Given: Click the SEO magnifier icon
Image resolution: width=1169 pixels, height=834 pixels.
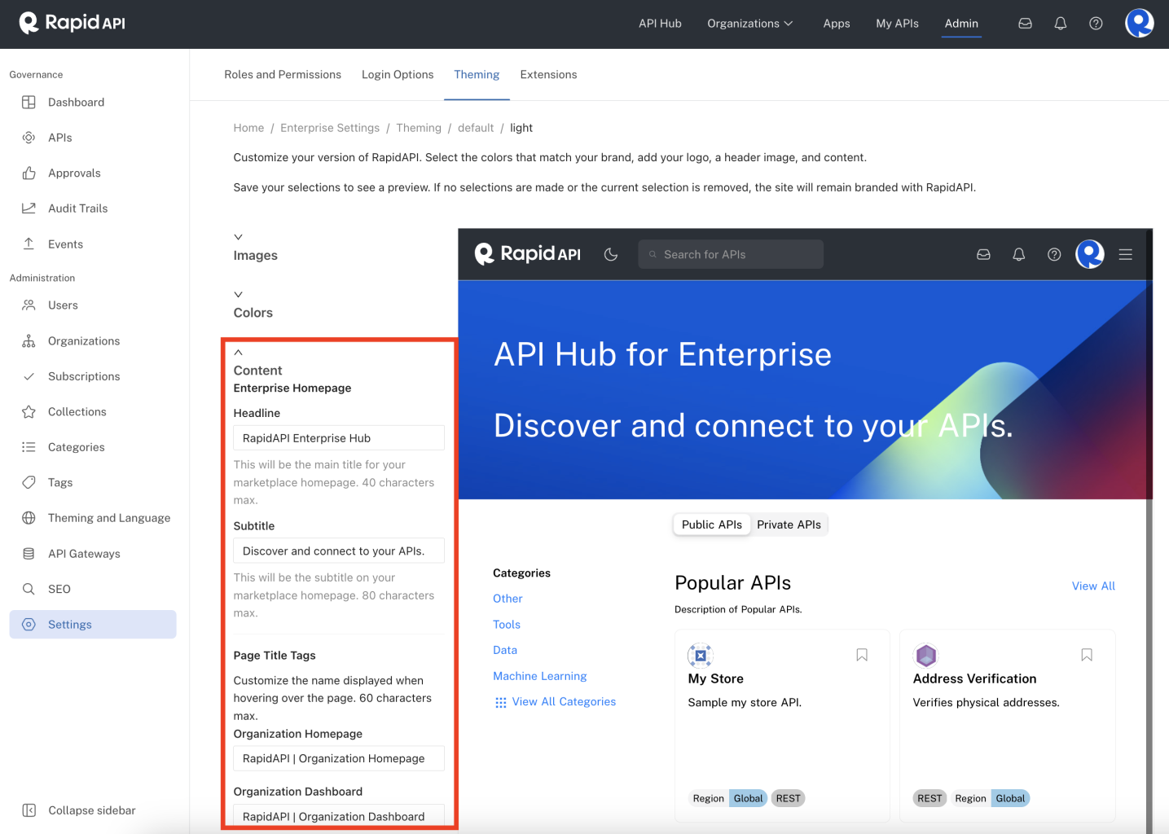Looking at the screenshot, I should pyautogui.click(x=29, y=589).
